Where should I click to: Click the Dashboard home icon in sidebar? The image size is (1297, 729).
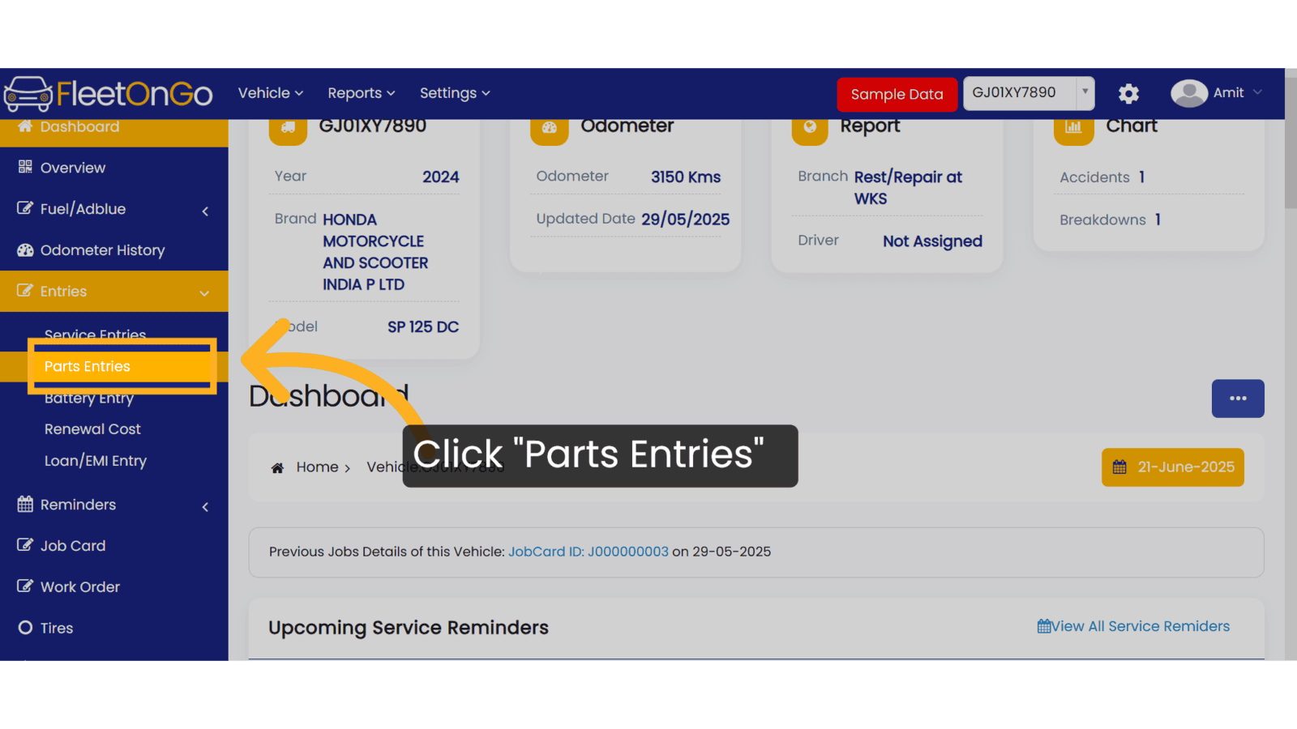(25, 126)
